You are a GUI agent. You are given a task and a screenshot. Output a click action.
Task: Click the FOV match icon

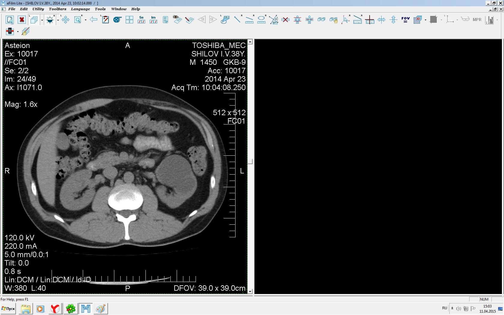(x=405, y=20)
